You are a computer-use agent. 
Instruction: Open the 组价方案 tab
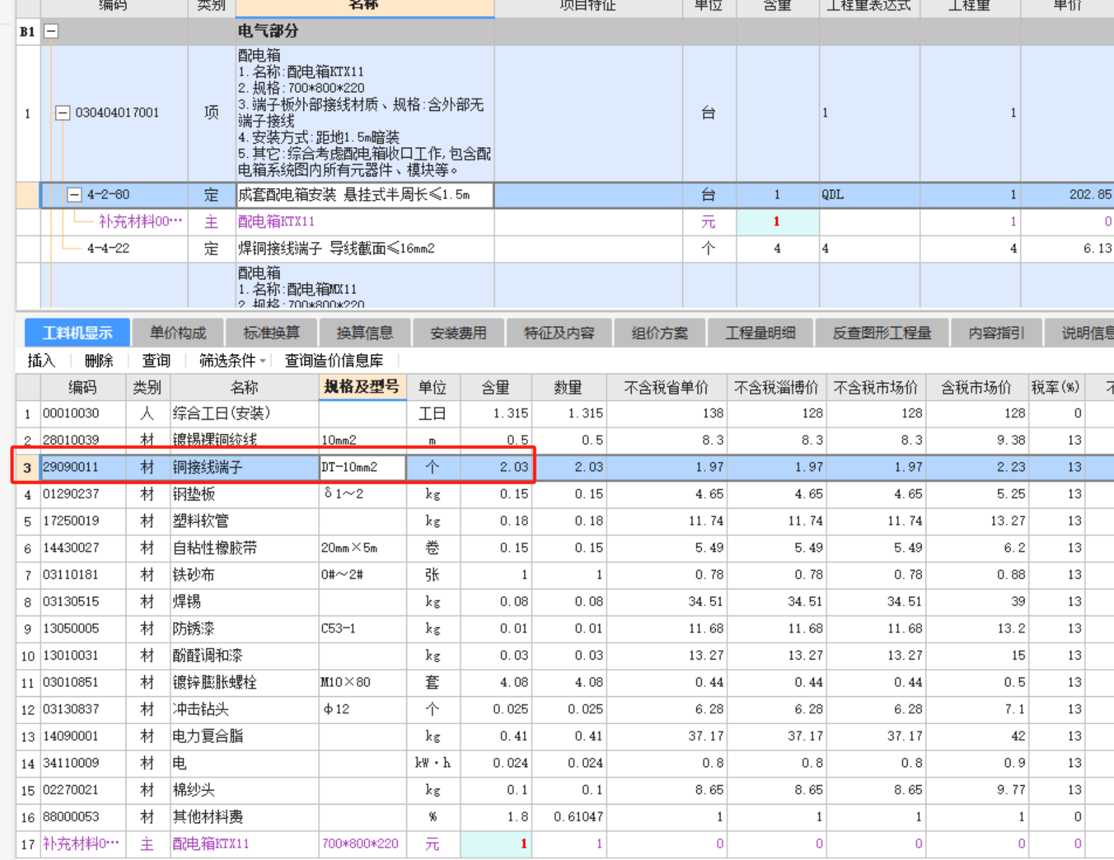[659, 333]
